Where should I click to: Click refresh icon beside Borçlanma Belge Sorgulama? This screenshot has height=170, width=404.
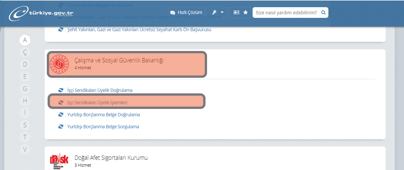(x=60, y=126)
